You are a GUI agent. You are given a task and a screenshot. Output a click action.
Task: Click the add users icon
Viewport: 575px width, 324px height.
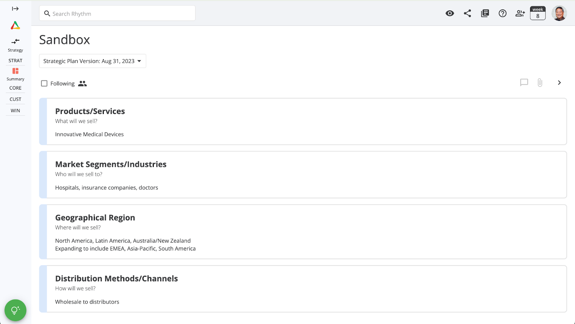point(520,13)
